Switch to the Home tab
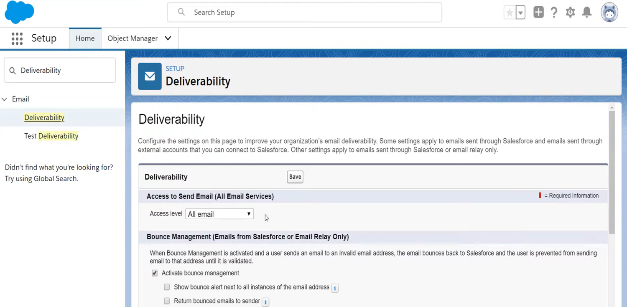The height and width of the screenshot is (307, 627). tap(85, 38)
